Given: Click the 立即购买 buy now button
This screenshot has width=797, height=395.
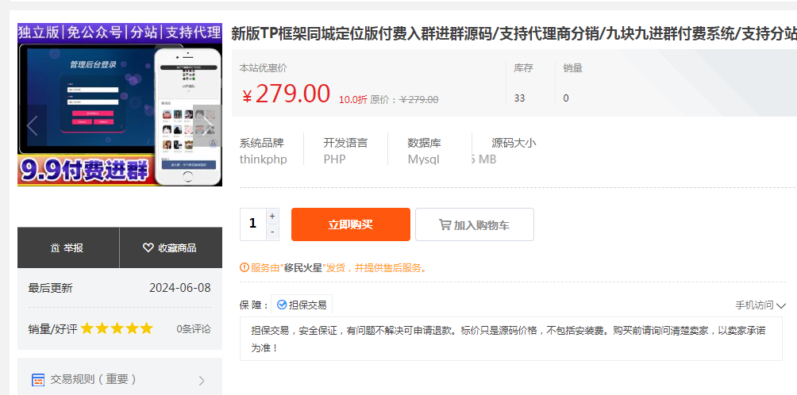Looking at the screenshot, I should click(350, 224).
